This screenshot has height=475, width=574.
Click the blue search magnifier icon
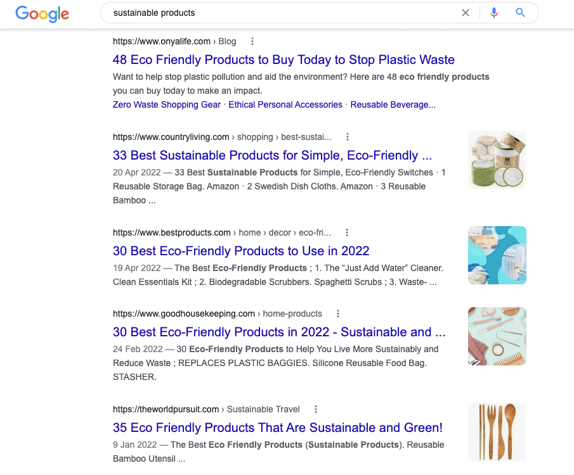coord(520,13)
